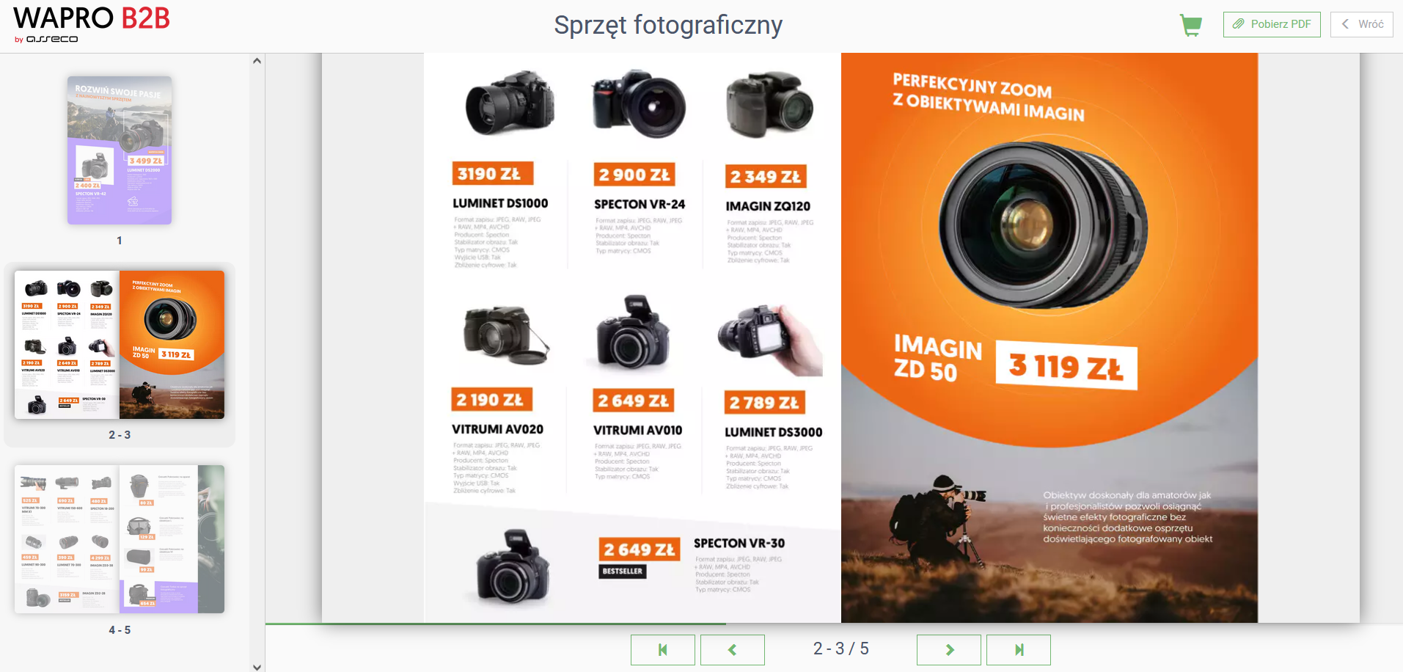1403x672 pixels.
Task: Click the Sprzęt fotograficzny title
Action: tap(668, 25)
